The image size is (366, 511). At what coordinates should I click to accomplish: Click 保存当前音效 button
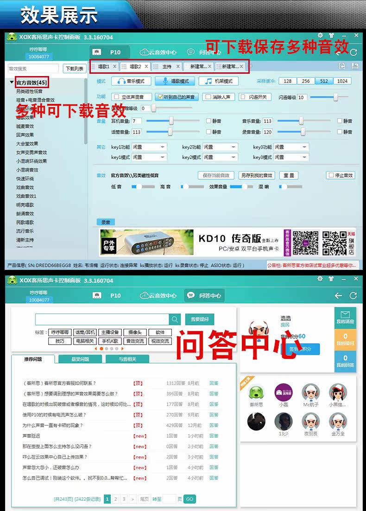(216, 175)
